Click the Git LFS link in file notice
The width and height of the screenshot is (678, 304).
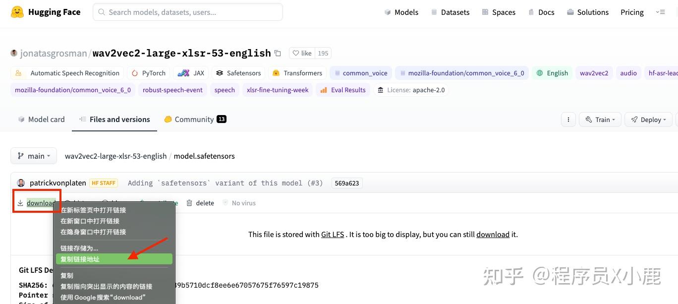click(333, 234)
